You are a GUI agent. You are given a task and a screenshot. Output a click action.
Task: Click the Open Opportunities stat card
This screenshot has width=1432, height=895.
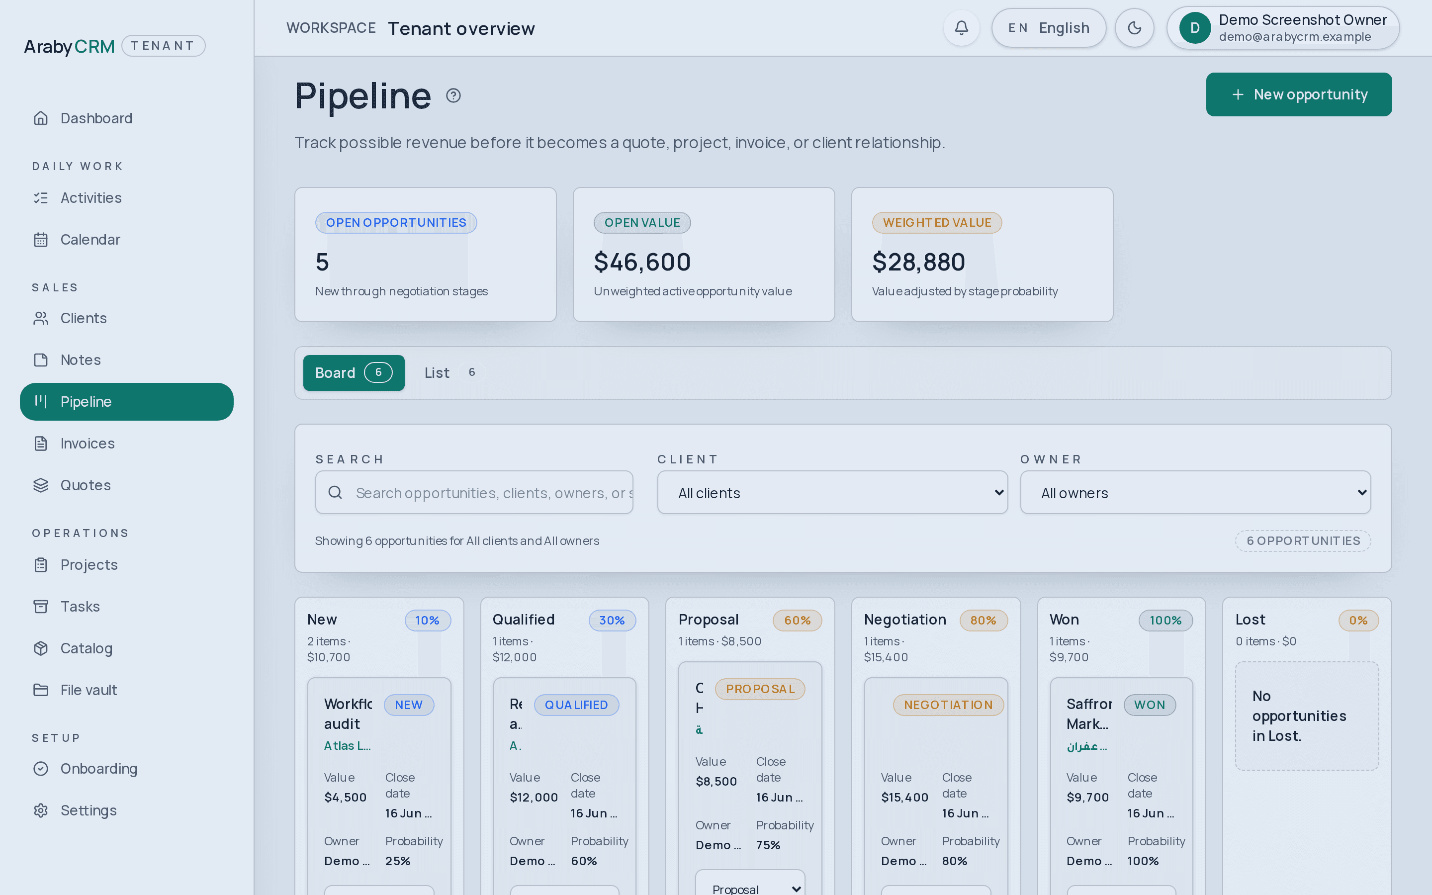(x=426, y=255)
